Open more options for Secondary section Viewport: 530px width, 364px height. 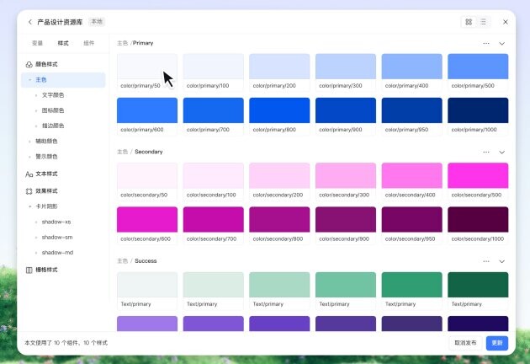tap(486, 153)
